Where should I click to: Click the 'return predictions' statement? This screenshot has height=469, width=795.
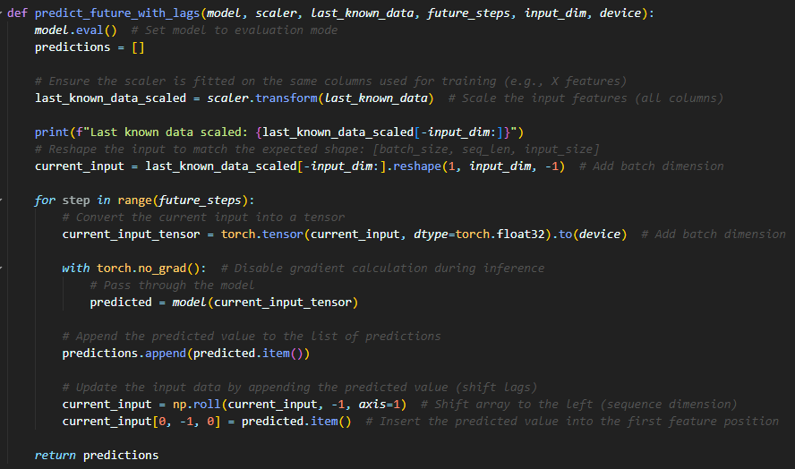click(97, 456)
